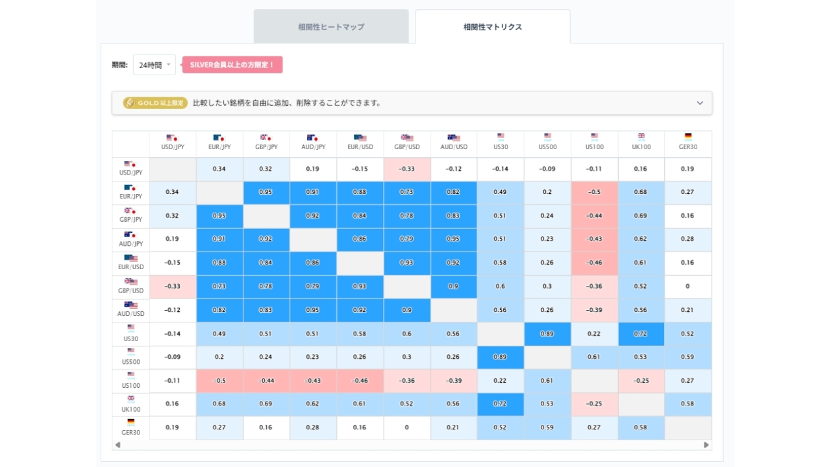The width and height of the screenshot is (831, 467).
Task: Click GBP/USD flag icon in column header
Action: 407,138
